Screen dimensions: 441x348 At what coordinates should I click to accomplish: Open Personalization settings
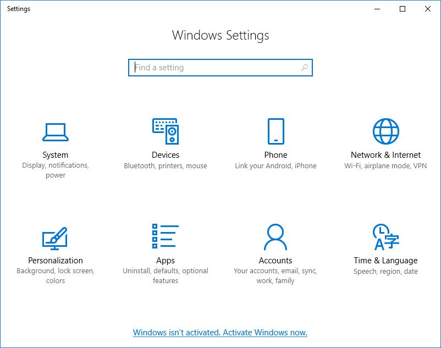[55, 245]
